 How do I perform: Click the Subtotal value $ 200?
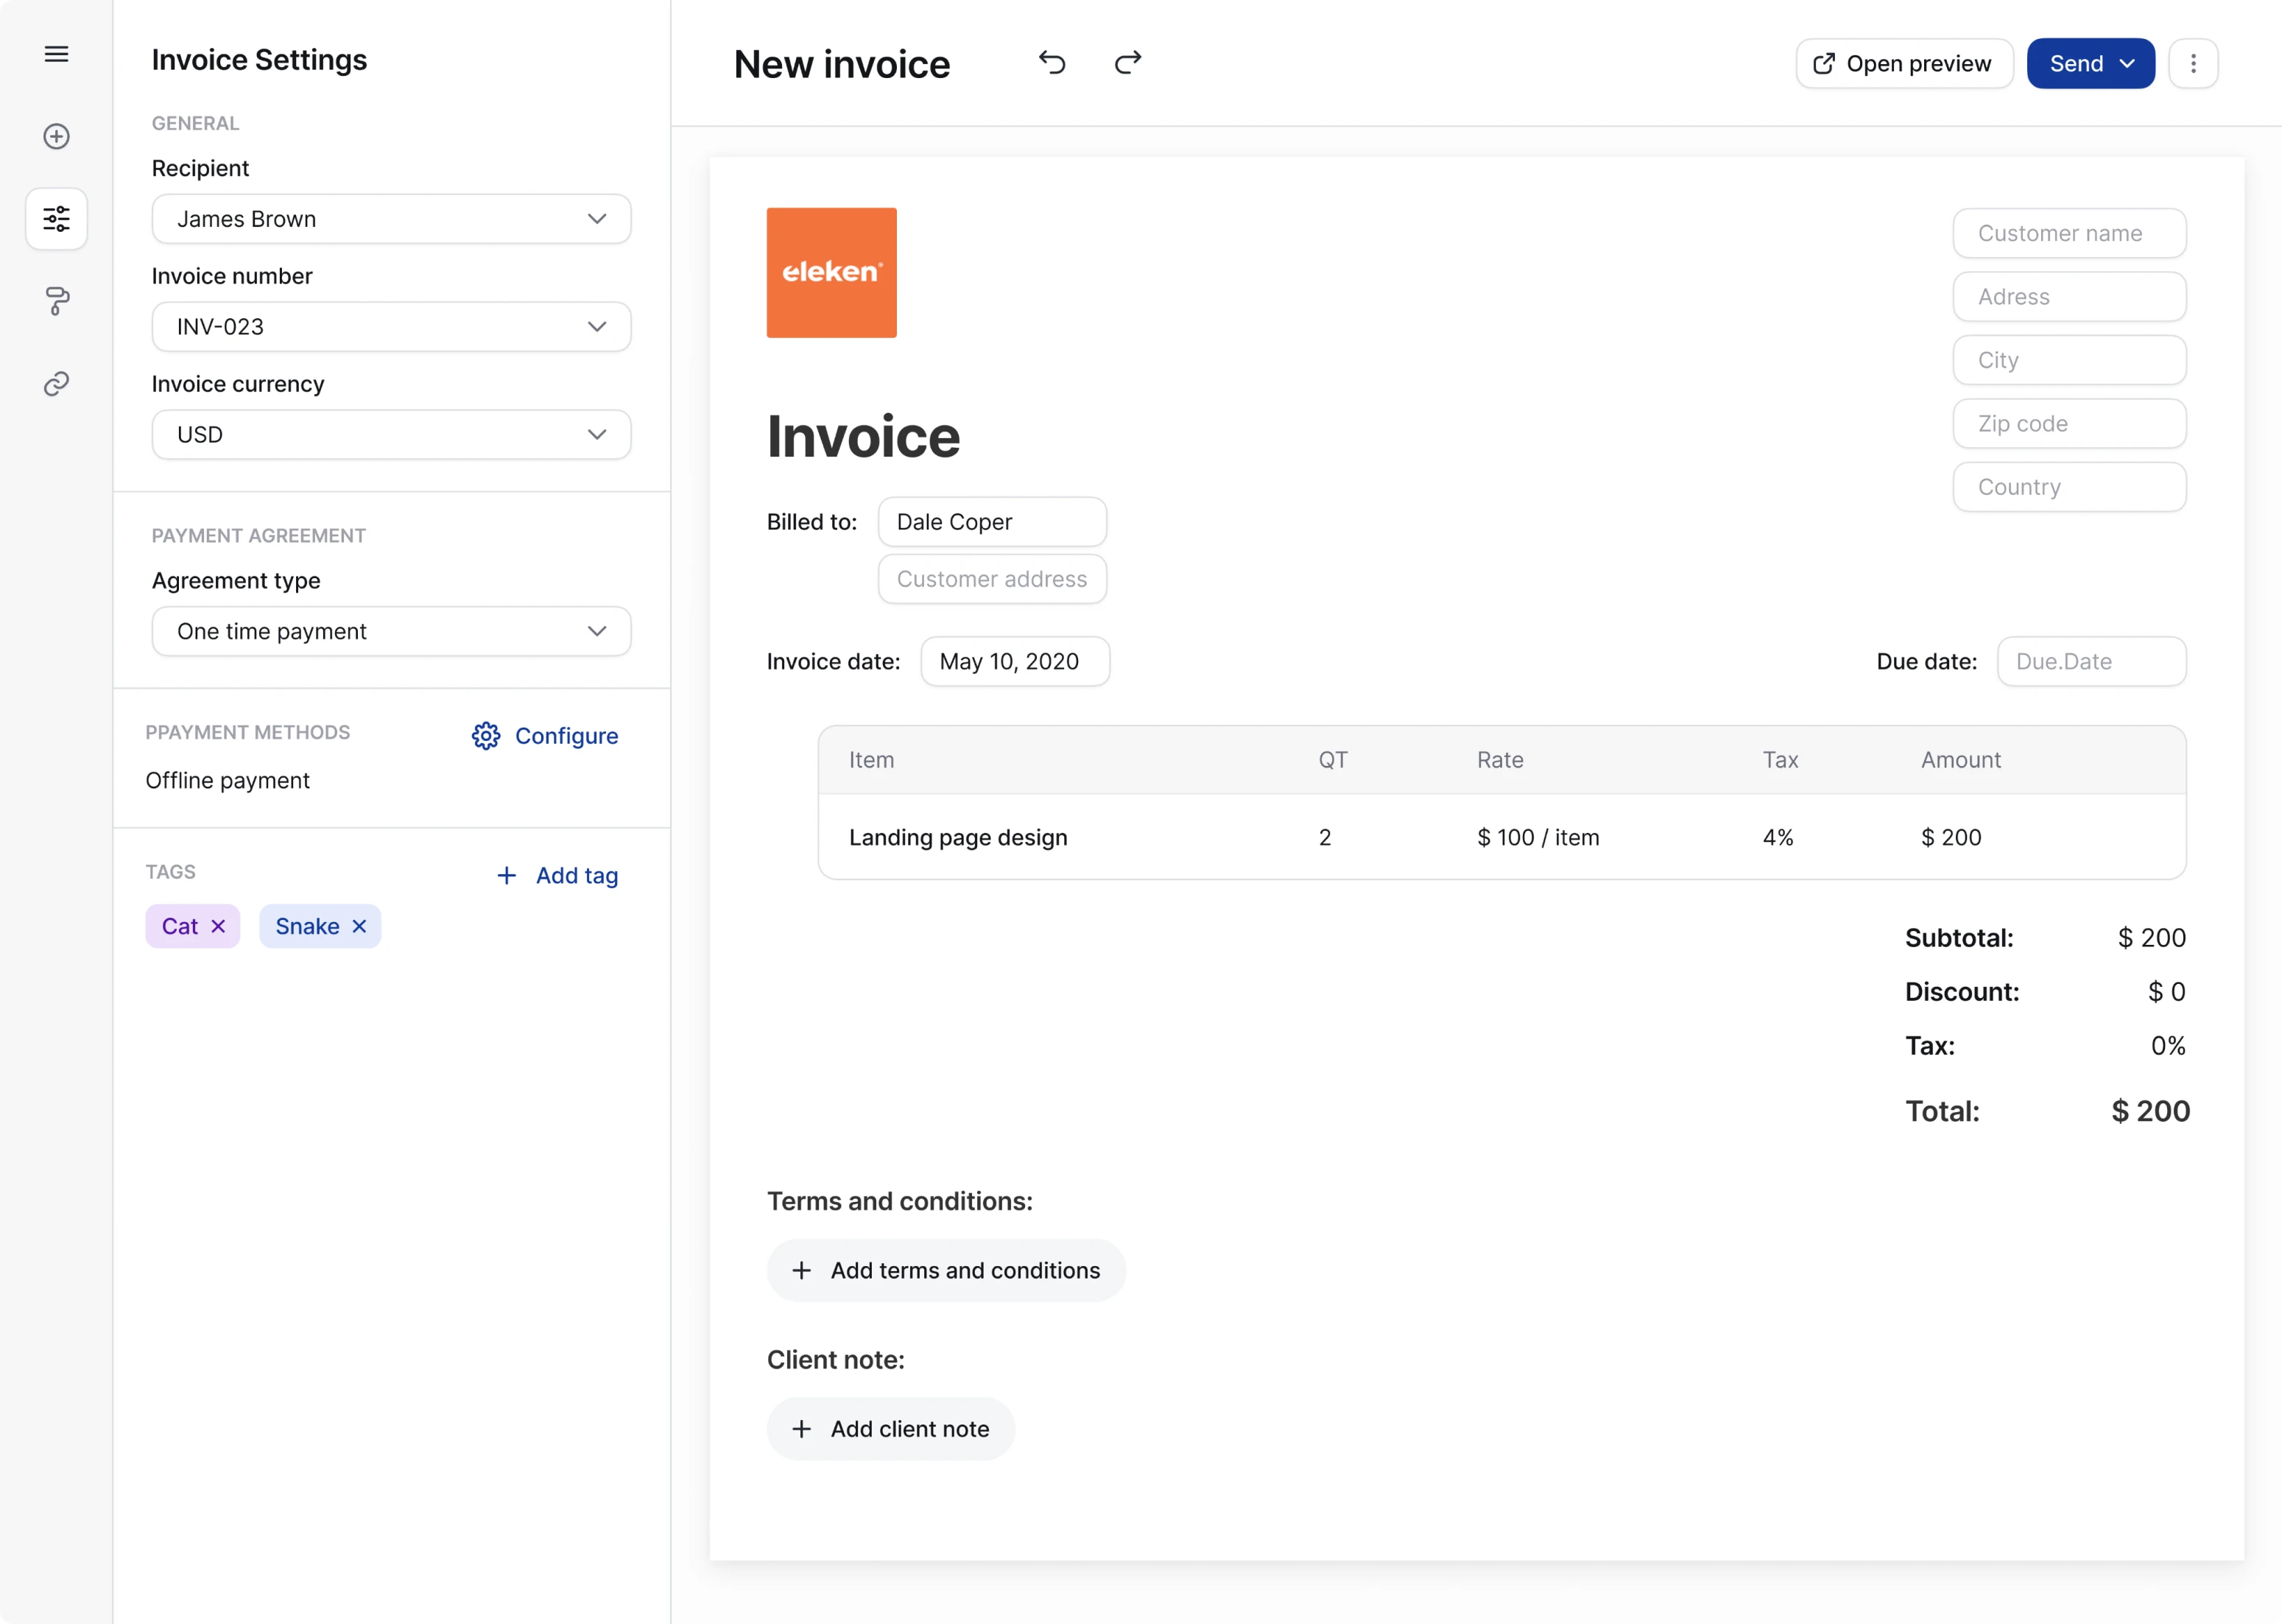(2151, 937)
